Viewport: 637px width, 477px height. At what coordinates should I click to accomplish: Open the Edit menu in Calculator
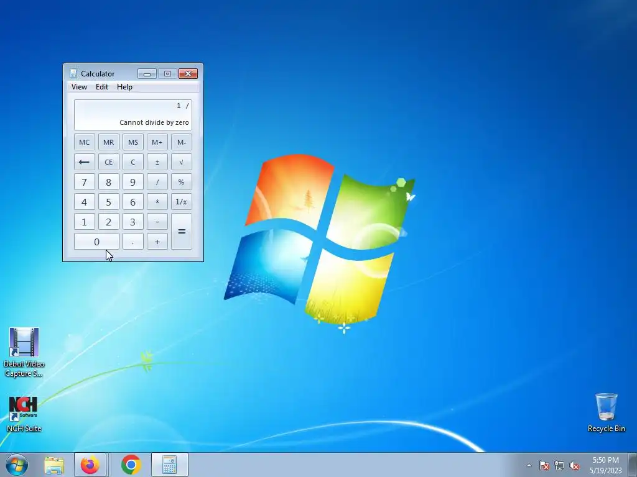click(x=102, y=87)
